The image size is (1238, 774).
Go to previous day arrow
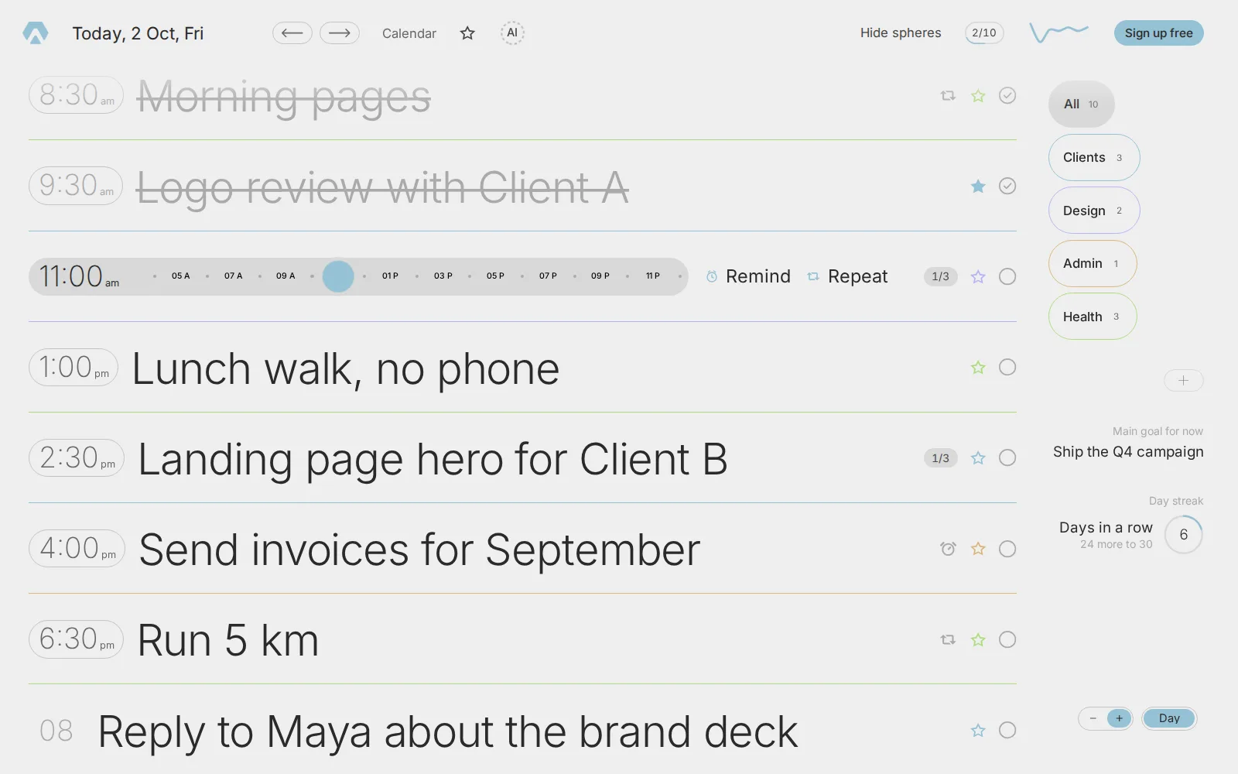[292, 33]
